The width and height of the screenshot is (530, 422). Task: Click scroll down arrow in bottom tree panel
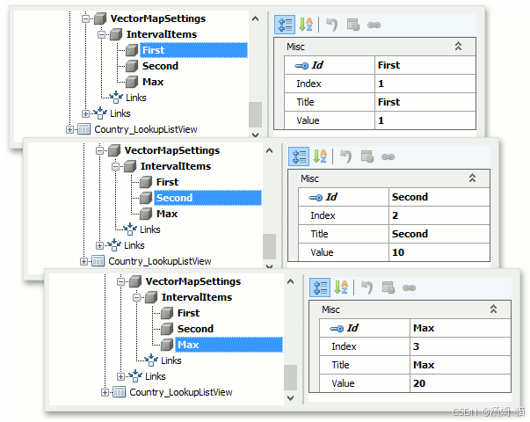[x=290, y=398]
